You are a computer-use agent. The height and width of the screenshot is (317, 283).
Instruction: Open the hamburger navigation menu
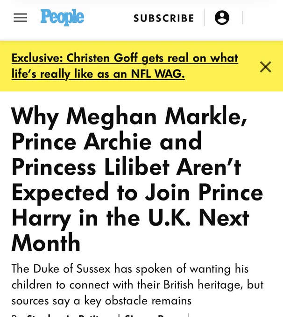[20, 18]
